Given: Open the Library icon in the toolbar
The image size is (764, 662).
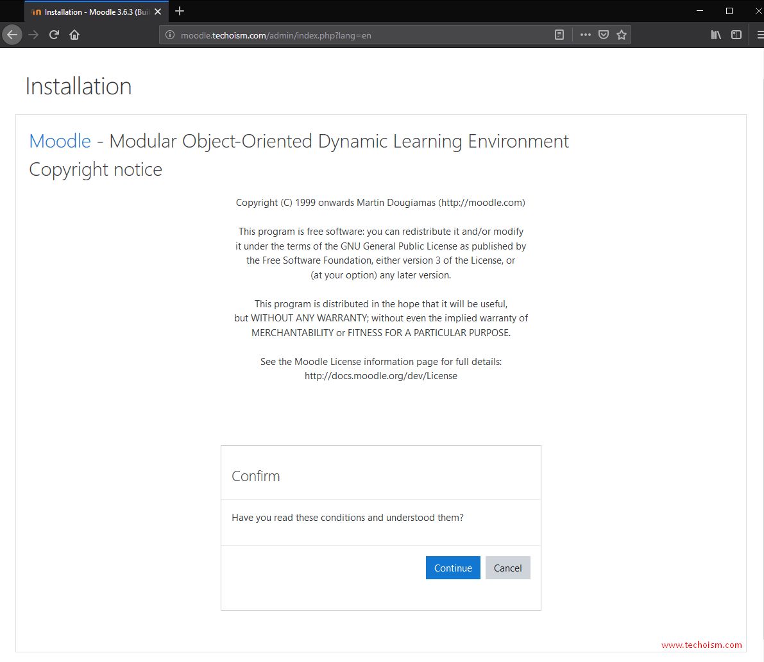Looking at the screenshot, I should point(716,35).
